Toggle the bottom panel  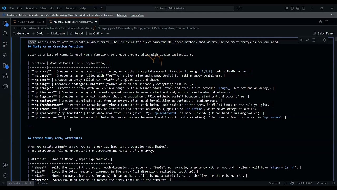298,8
